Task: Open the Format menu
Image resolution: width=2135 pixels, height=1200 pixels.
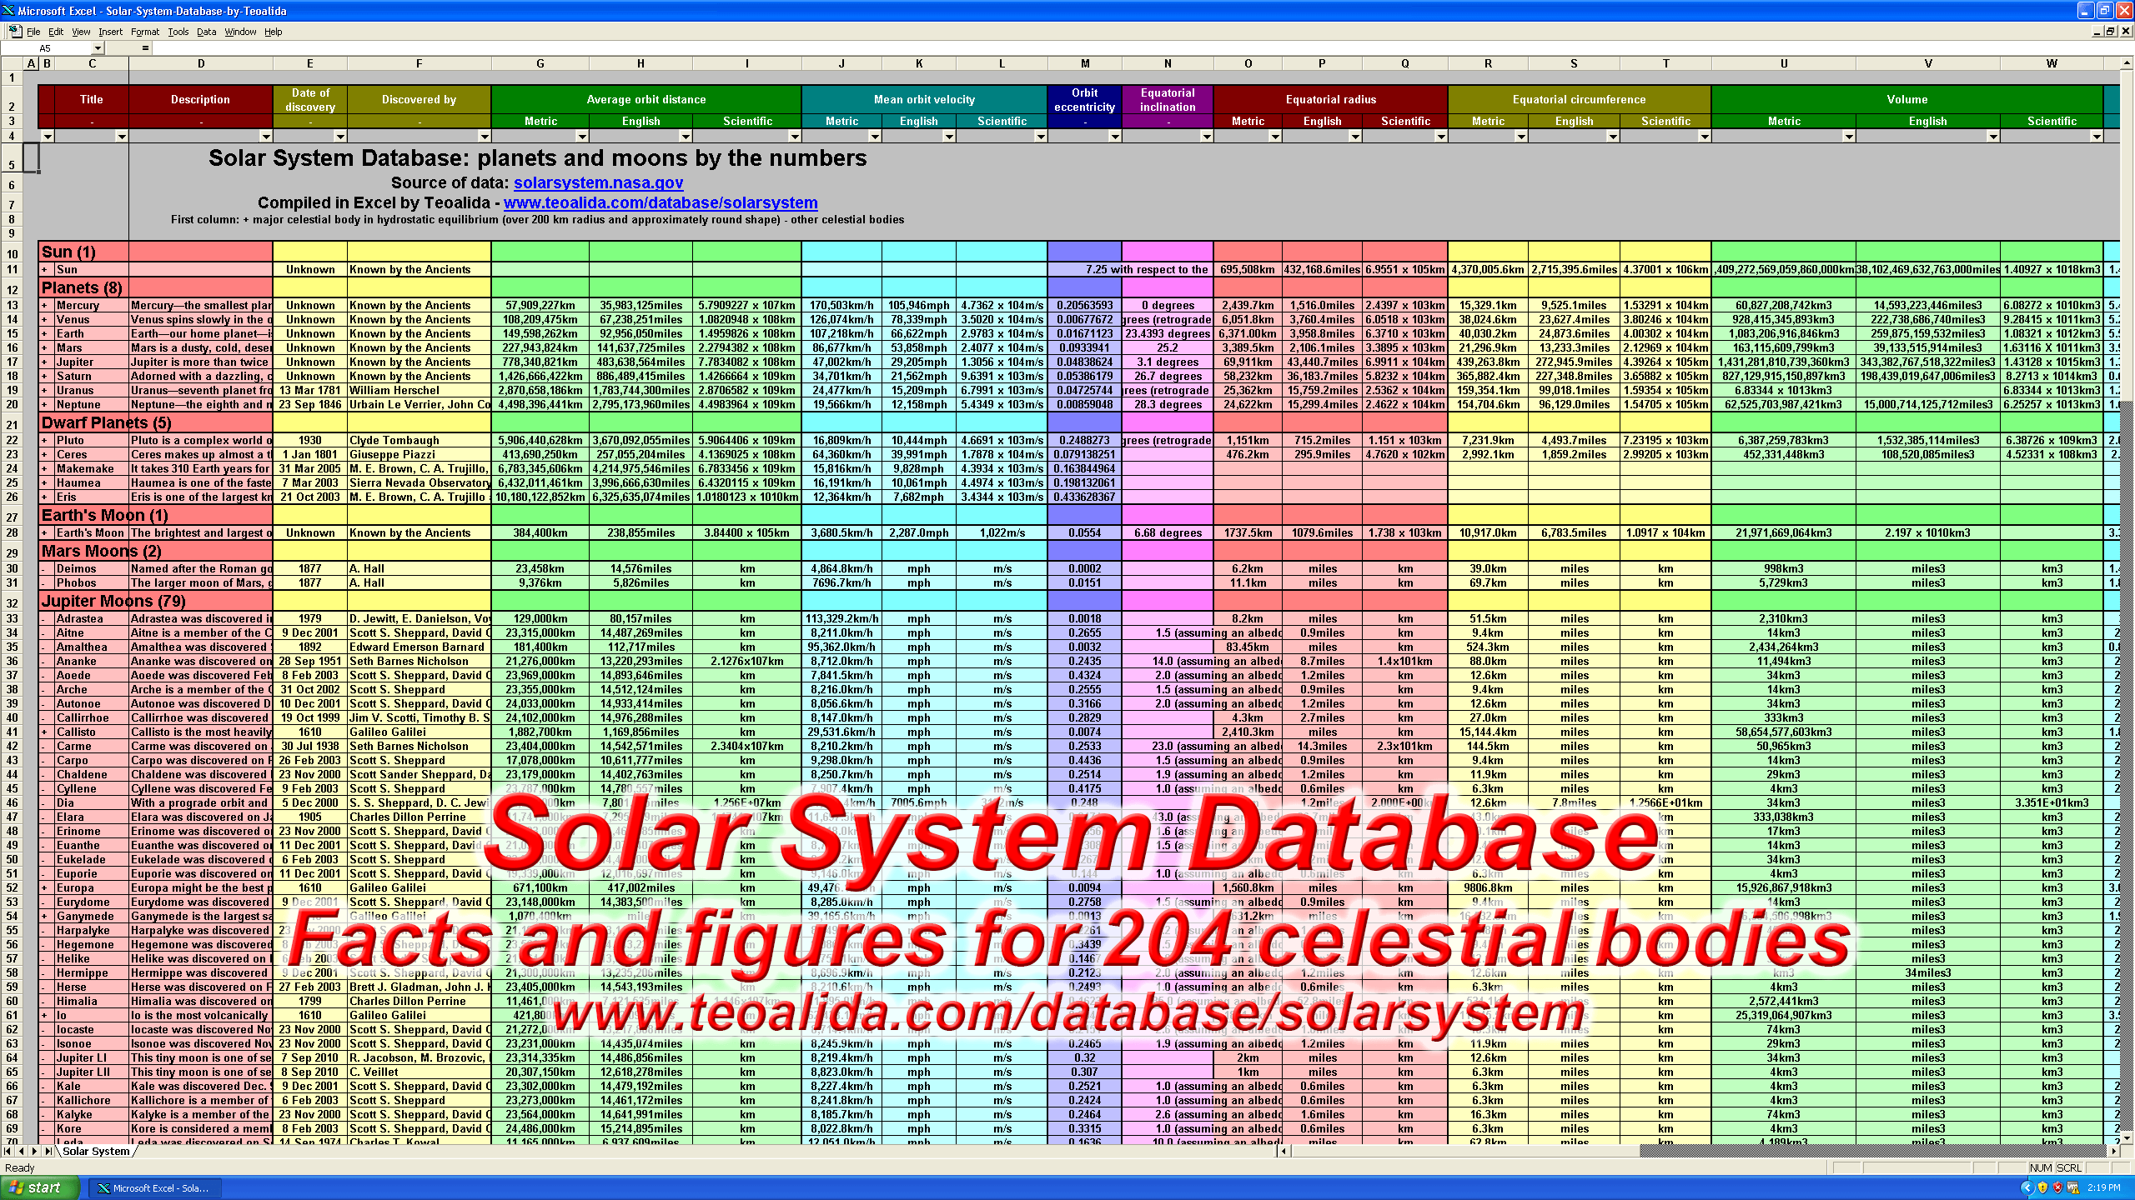Action: pos(144,32)
